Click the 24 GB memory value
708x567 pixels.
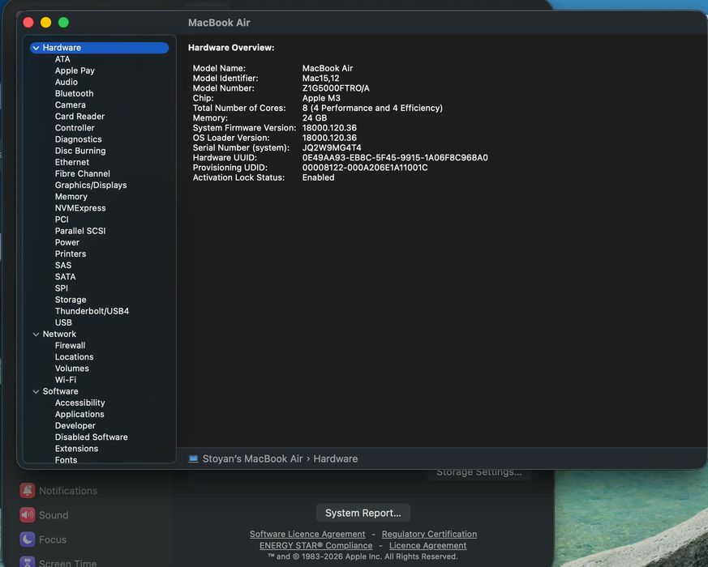tap(315, 118)
